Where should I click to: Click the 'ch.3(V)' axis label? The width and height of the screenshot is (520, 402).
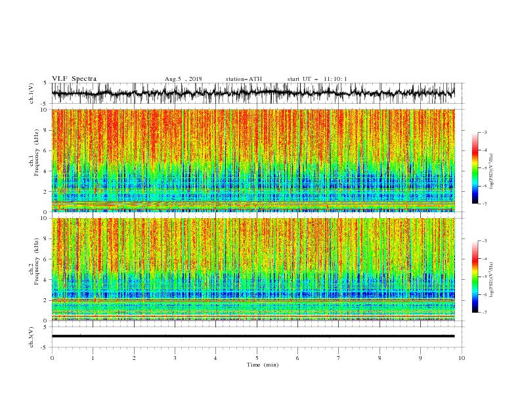pos(32,337)
